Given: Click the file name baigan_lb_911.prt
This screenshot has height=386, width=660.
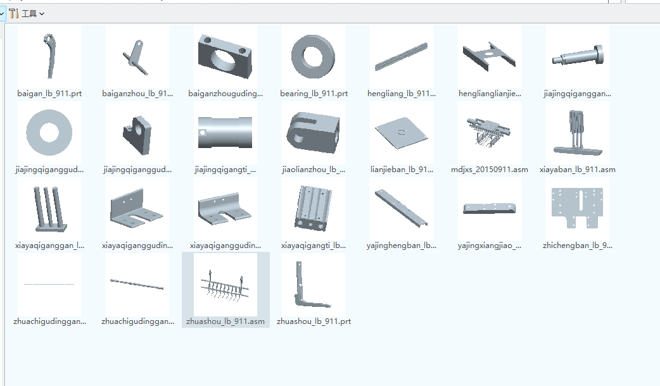Looking at the screenshot, I should pyautogui.click(x=49, y=94).
